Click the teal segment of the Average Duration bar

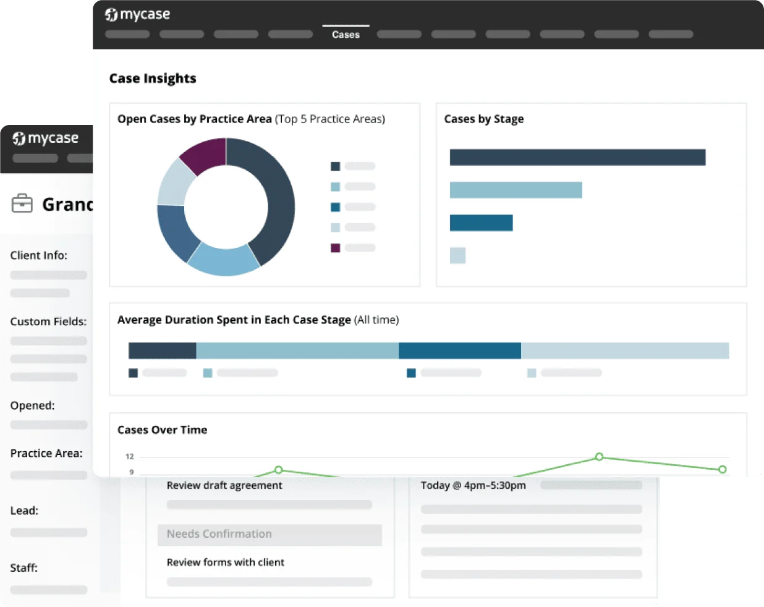(x=460, y=350)
